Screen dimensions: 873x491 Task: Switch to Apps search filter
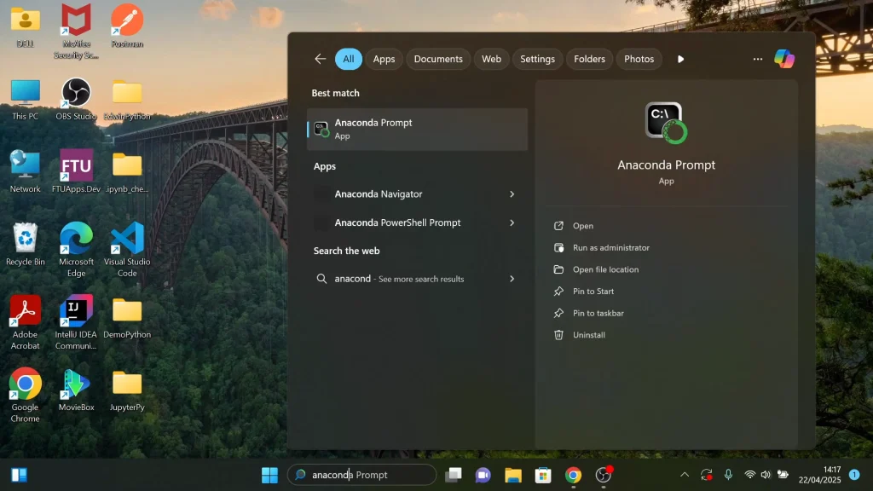(x=384, y=59)
